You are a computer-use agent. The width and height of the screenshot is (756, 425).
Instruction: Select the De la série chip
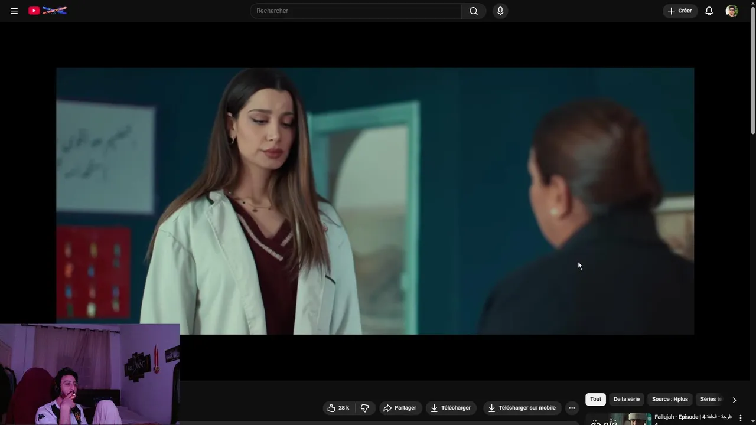(x=627, y=399)
